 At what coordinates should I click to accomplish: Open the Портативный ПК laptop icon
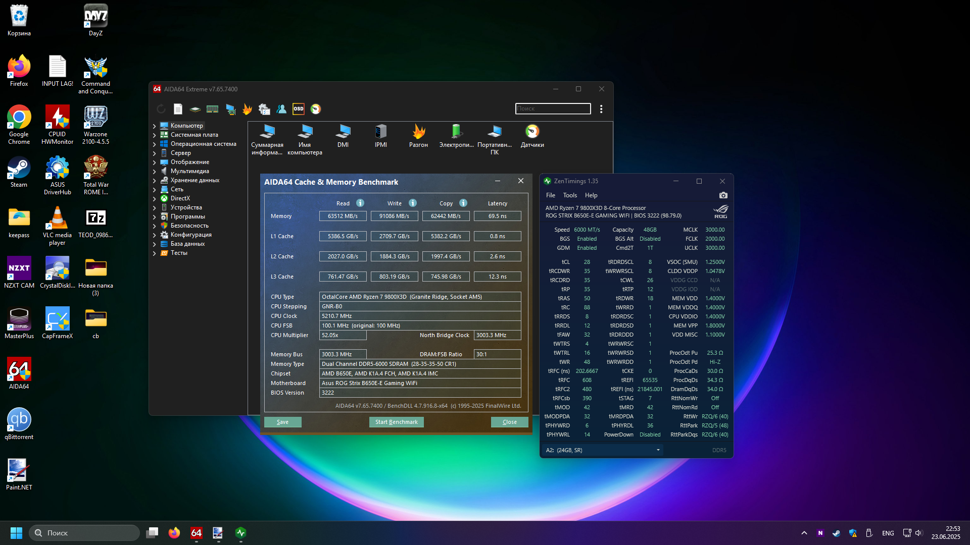tap(495, 140)
